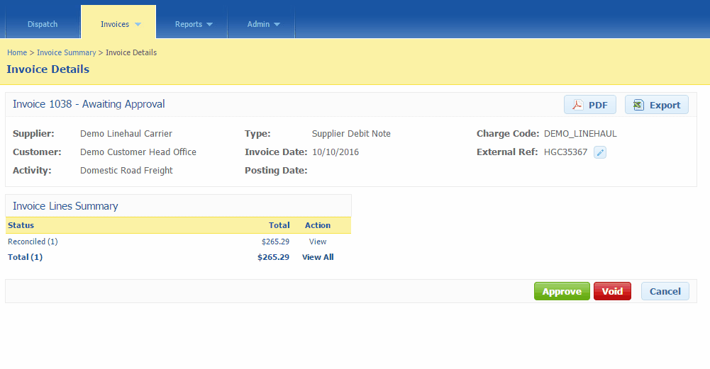Select the external ref HGC35367 text

tap(565, 152)
